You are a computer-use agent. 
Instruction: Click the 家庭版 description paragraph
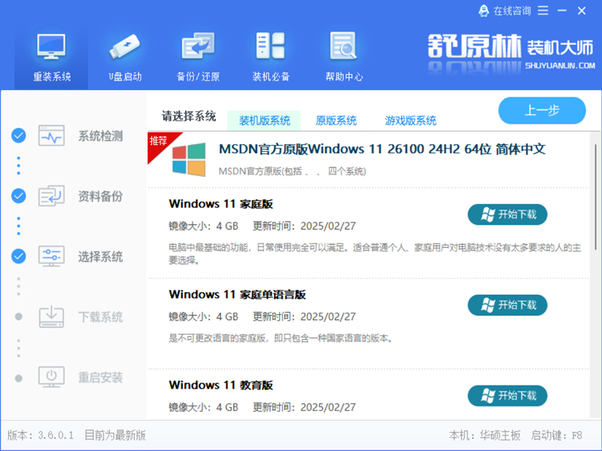pyautogui.click(x=375, y=254)
